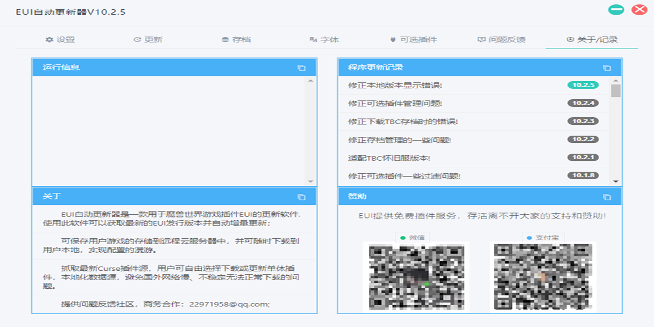Click the window title EUI自动更新器V10.2.5

point(71,11)
